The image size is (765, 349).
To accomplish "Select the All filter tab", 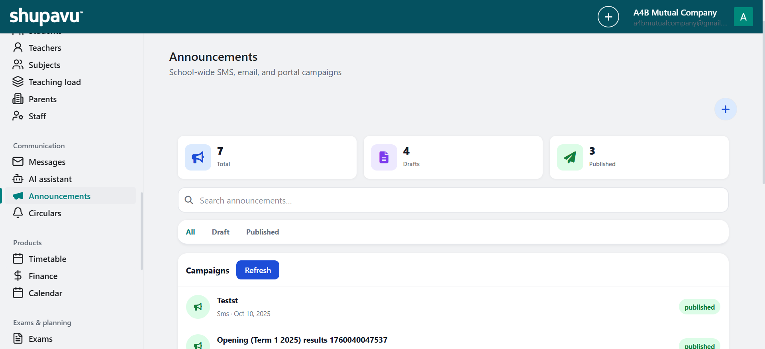I will pyautogui.click(x=190, y=232).
